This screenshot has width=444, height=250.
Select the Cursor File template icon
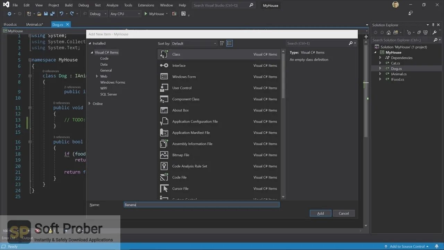point(164,189)
